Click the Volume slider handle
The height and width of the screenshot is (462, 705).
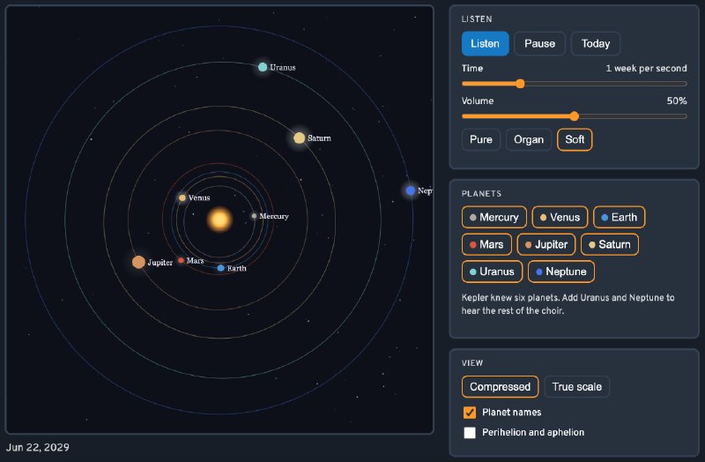pos(575,116)
